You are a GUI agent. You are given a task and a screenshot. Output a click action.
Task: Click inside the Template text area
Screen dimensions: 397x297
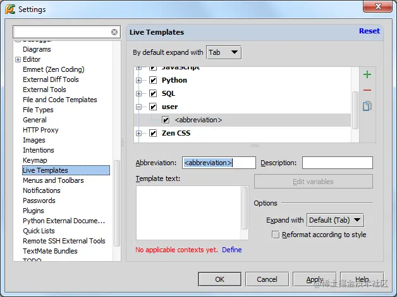click(x=188, y=213)
